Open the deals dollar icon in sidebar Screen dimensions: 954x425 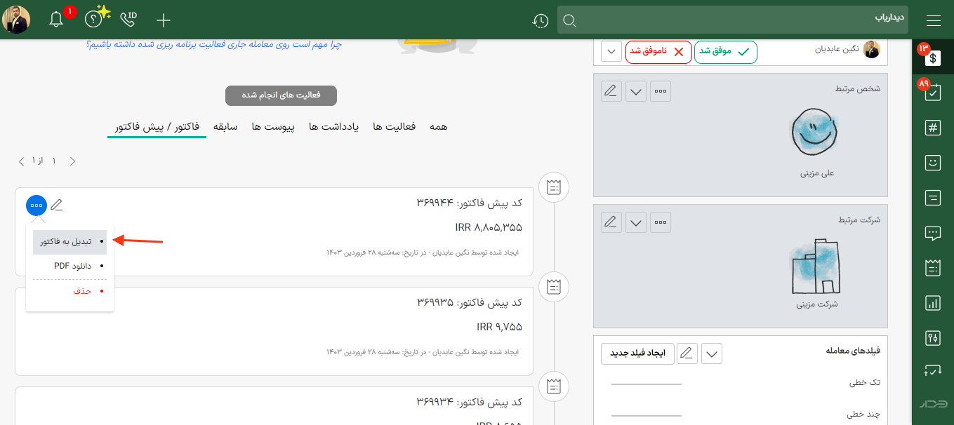click(933, 58)
